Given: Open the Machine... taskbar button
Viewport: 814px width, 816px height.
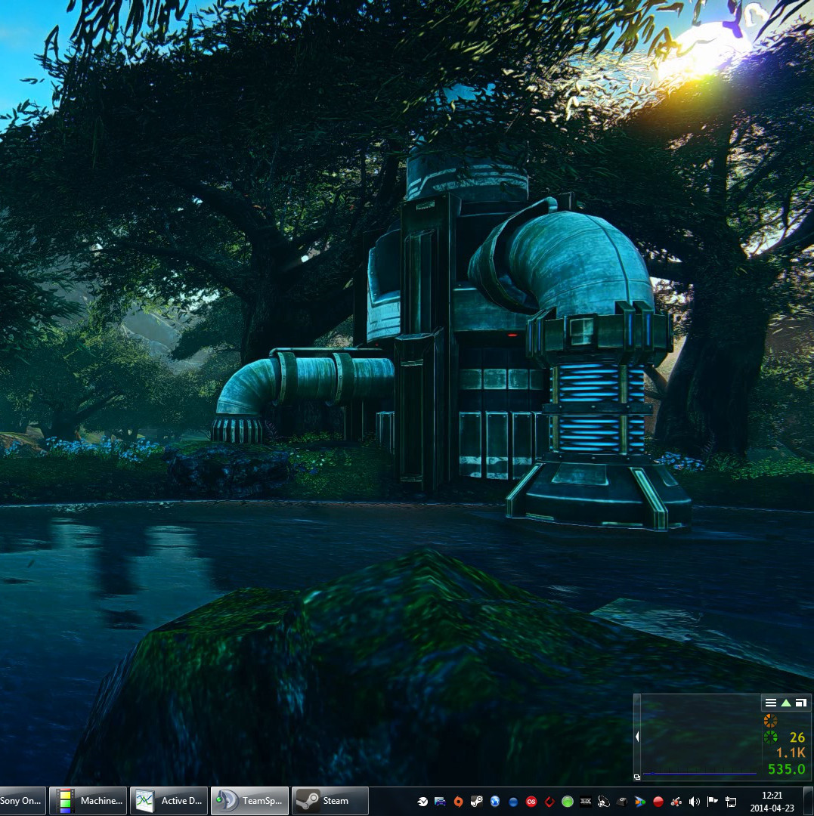Looking at the screenshot, I should 88,801.
